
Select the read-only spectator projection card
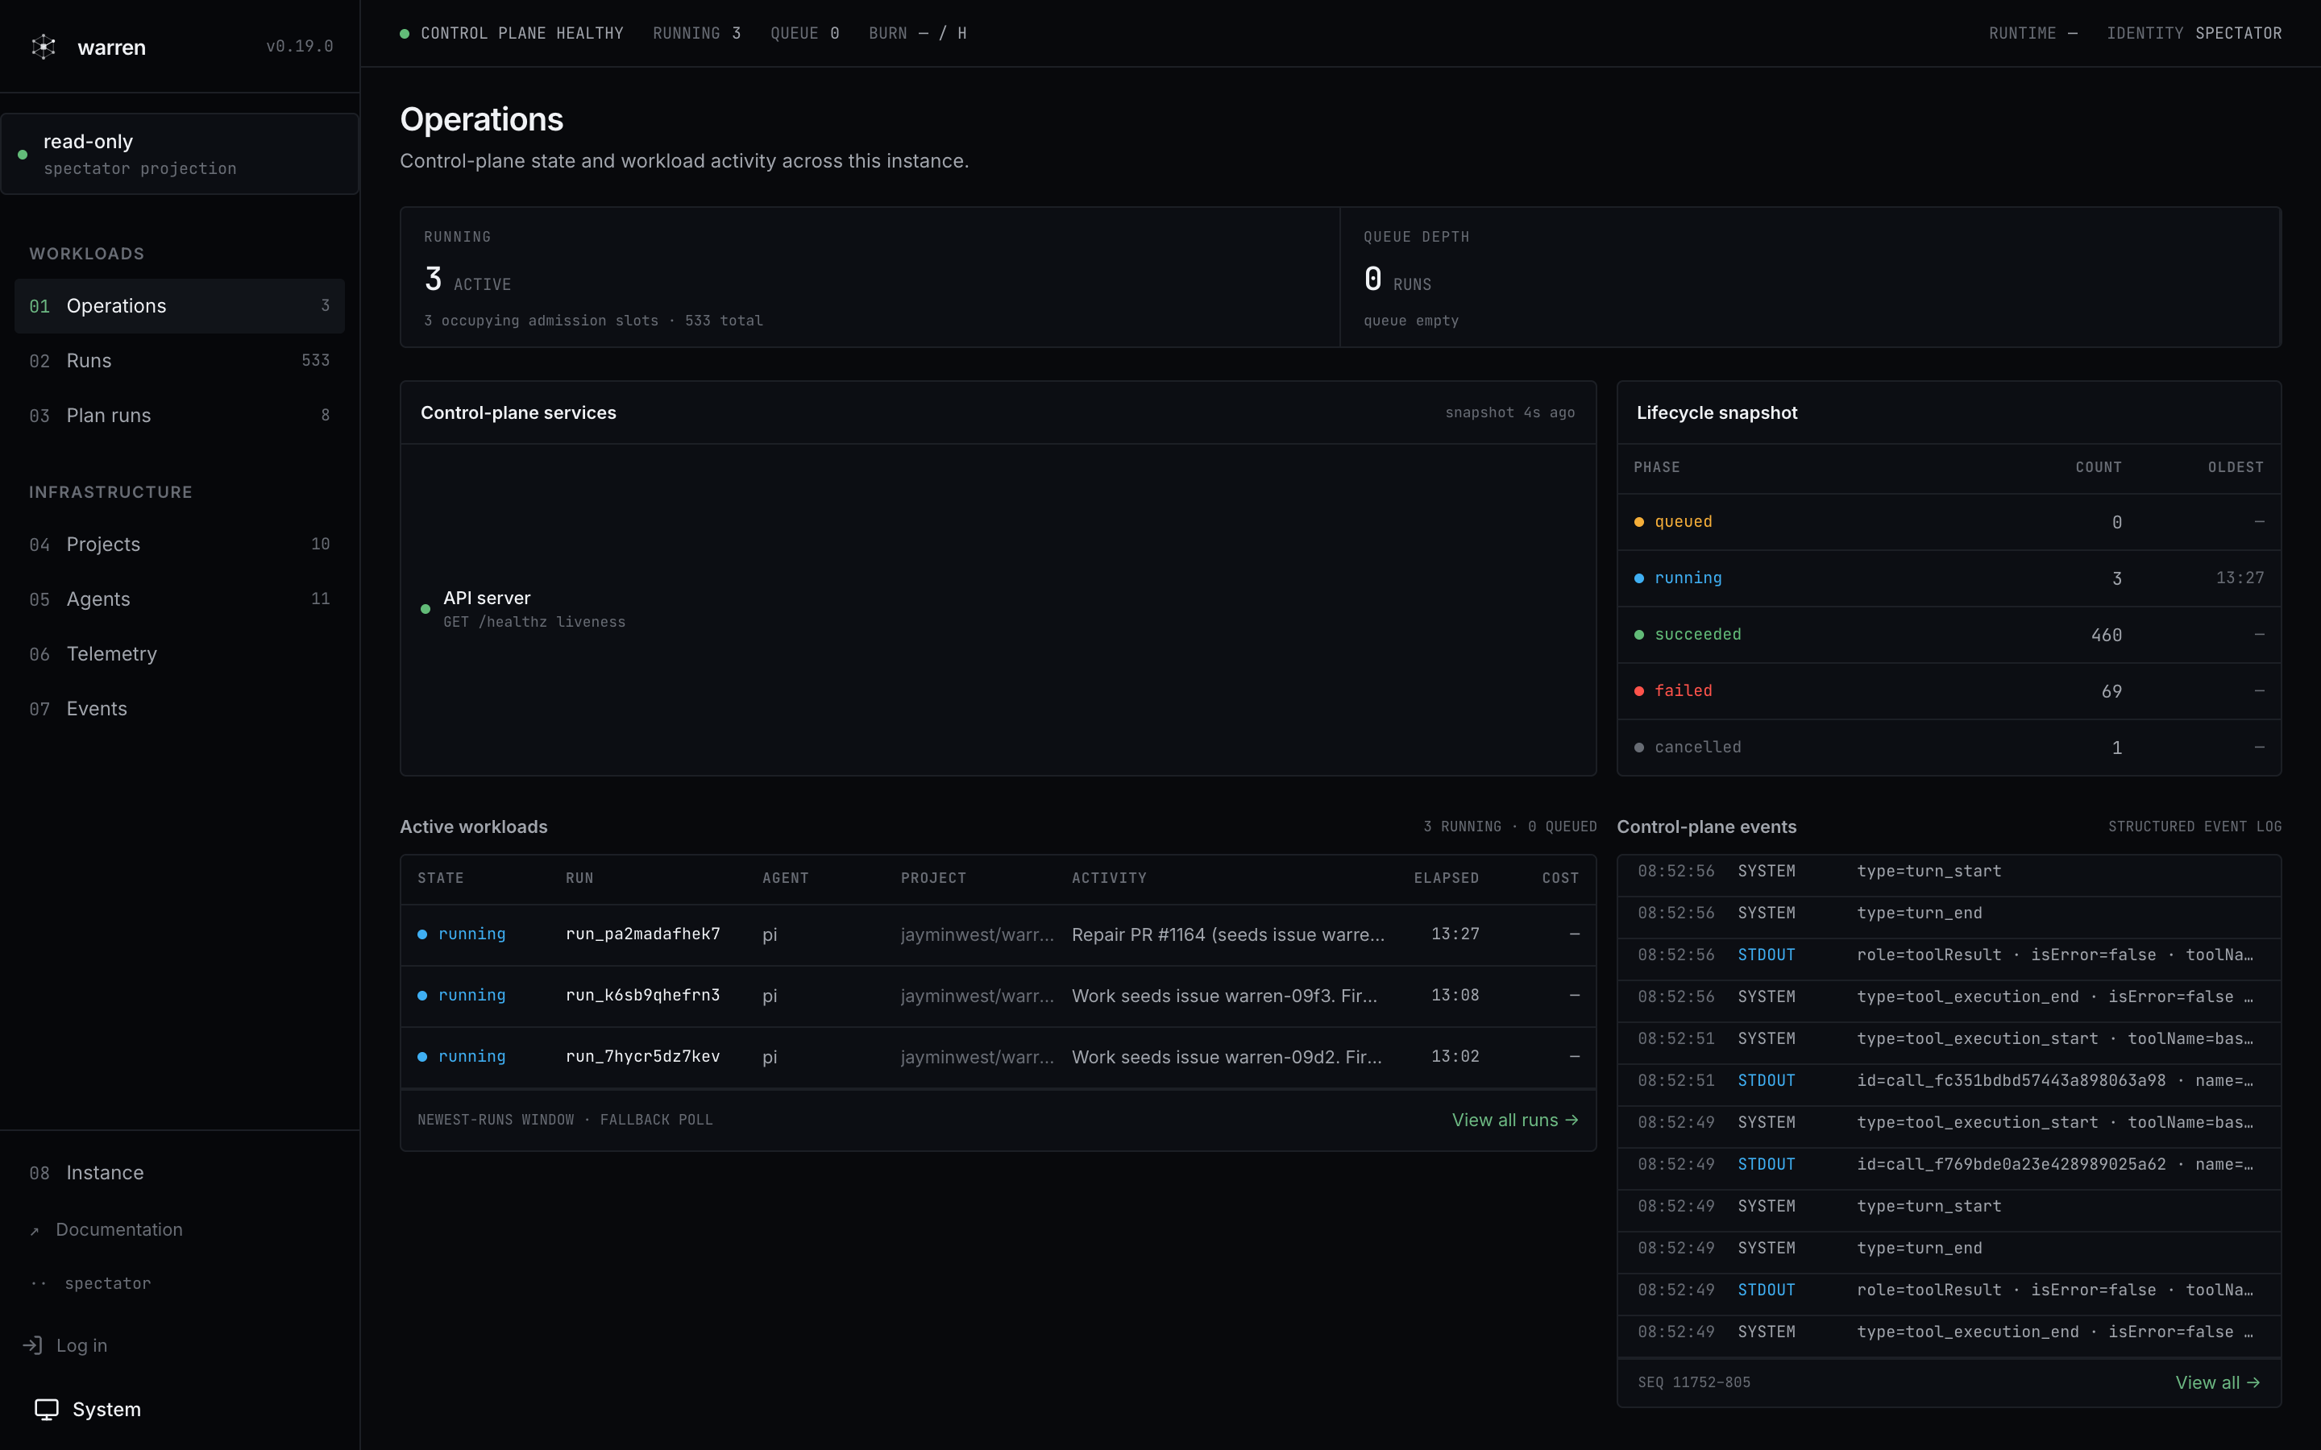pyautogui.click(x=180, y=153)
